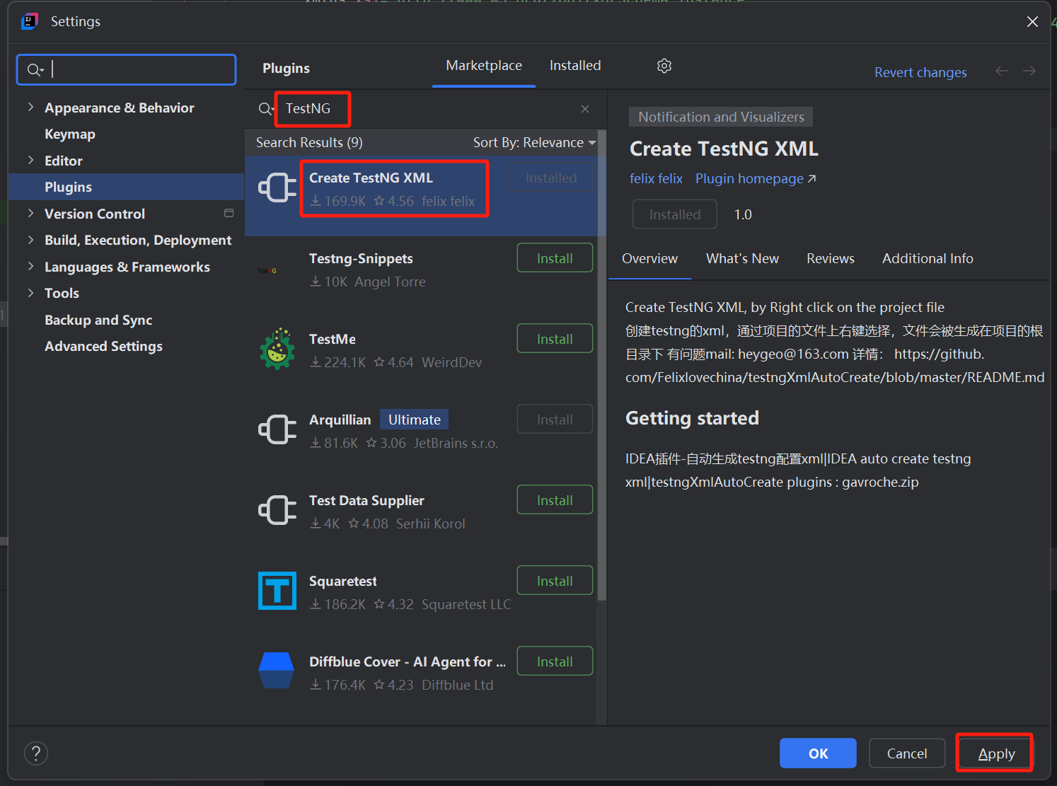The height and width of the screenshot is (786, 1057).
Task: Click the Cancel button
Action: pos(907,753)
